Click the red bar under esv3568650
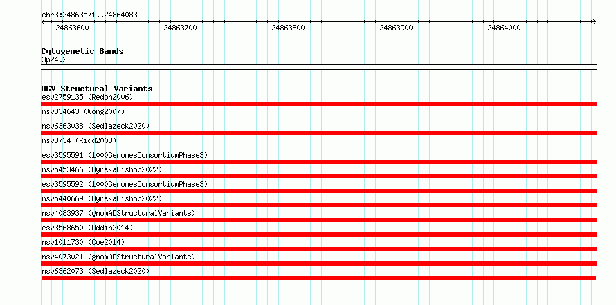Viewport: 616px width, 305px height. [x=318, y=234]
